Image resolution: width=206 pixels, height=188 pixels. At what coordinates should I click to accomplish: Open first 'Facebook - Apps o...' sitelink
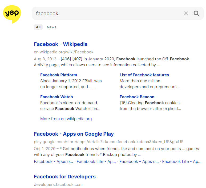coord(53,162)
